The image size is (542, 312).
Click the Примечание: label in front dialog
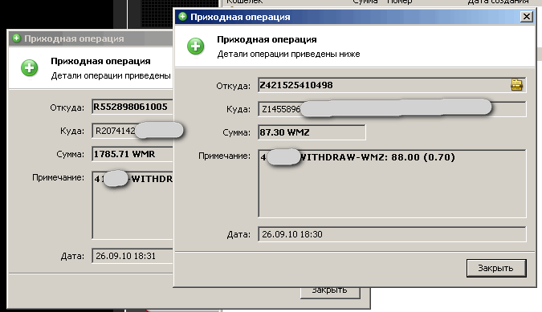pos(224,156)
